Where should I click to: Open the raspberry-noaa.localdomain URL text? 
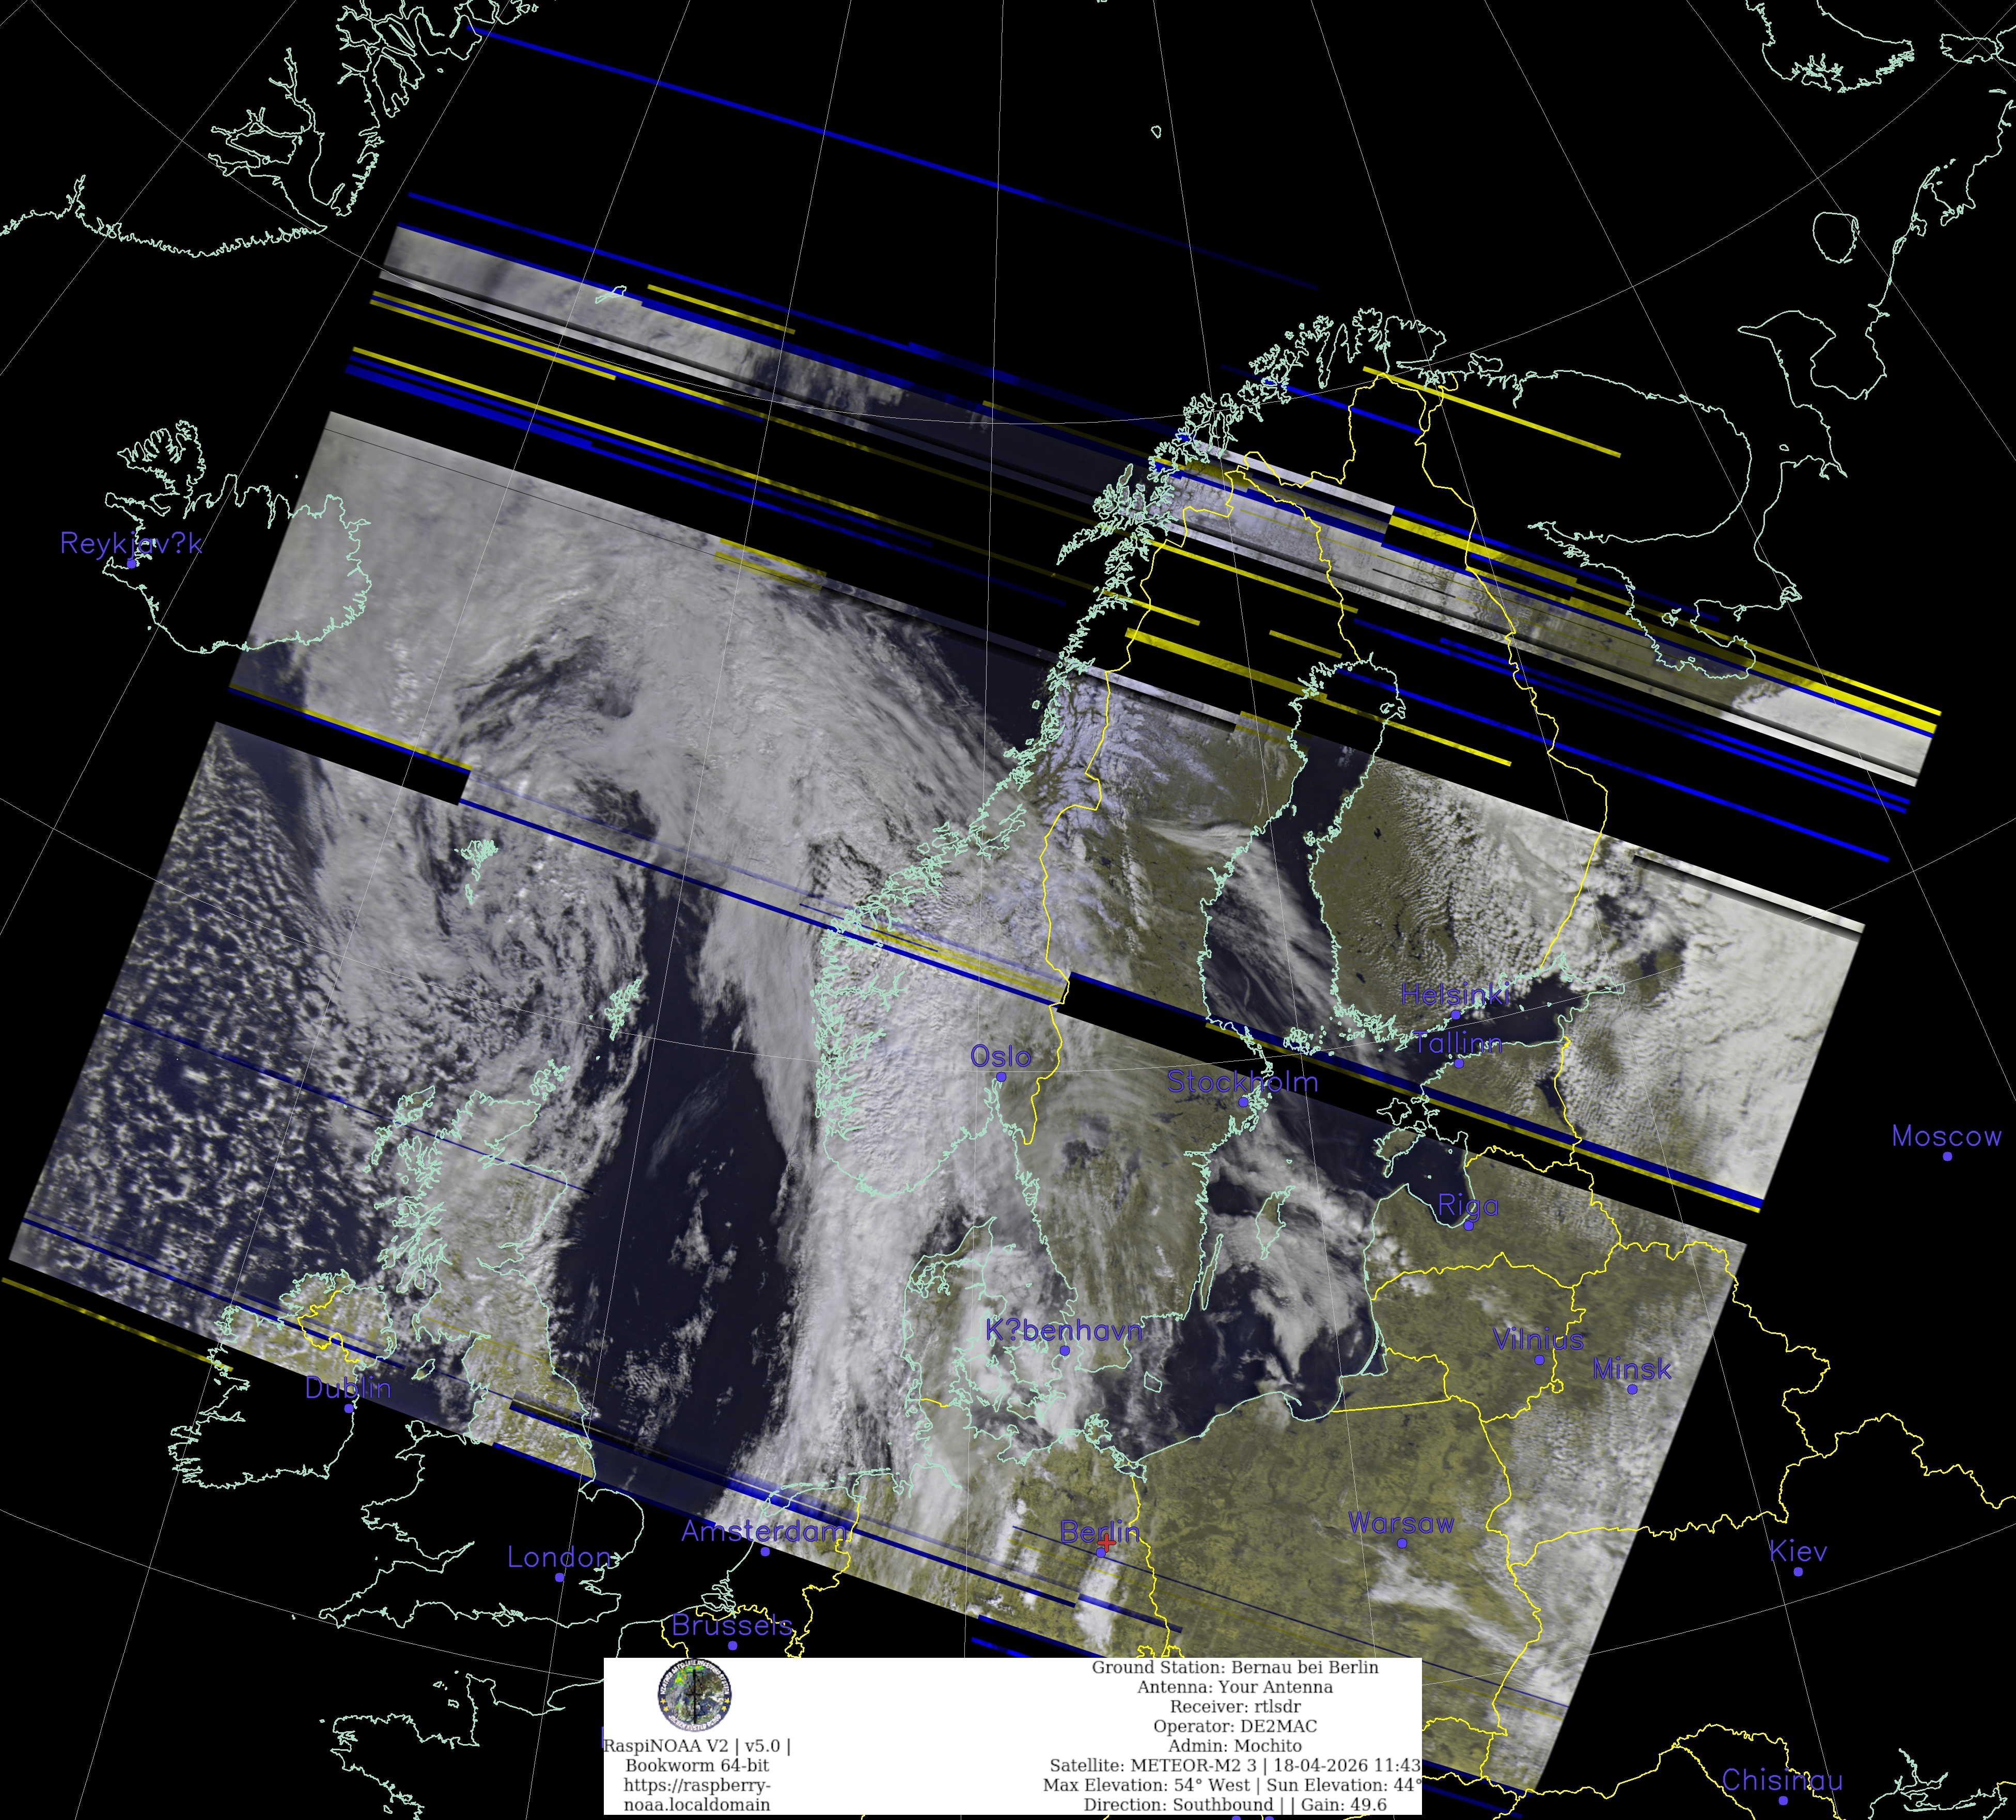tap(697, 1794)
